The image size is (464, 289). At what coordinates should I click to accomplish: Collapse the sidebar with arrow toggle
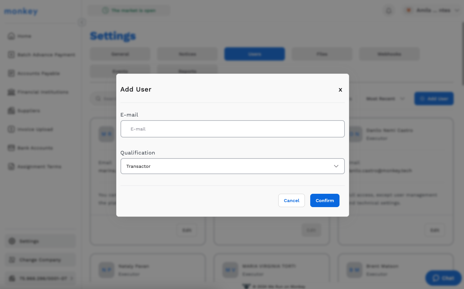pyautogui.click(x=82, y=22)
